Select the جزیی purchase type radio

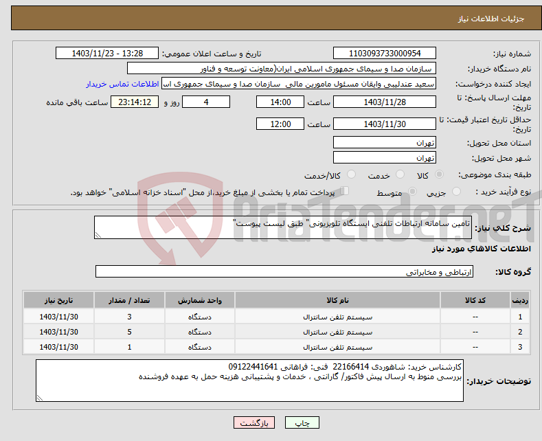point(456,192)
